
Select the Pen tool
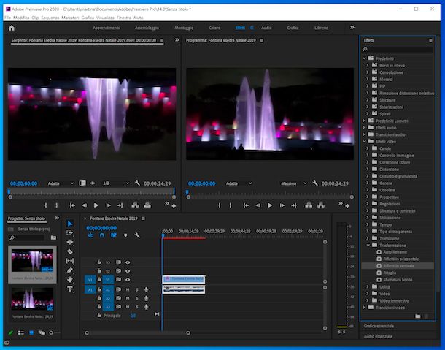[70, 270]
